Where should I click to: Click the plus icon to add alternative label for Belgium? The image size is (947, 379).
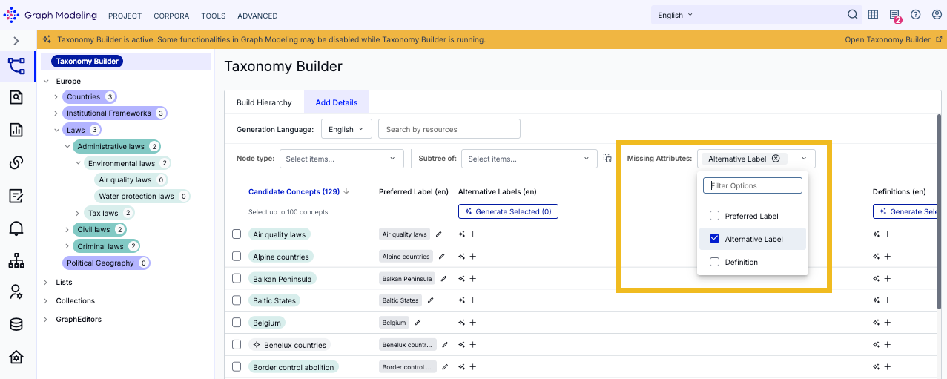click(472, 323)
